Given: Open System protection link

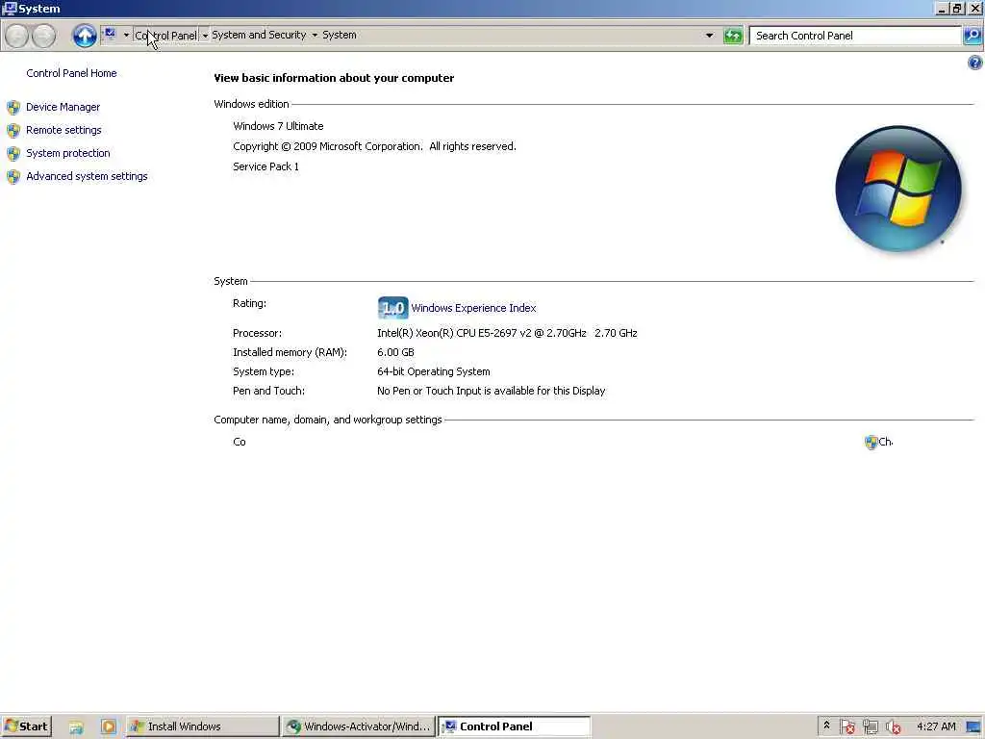Looking at the screenshot, I should point(68,153).
